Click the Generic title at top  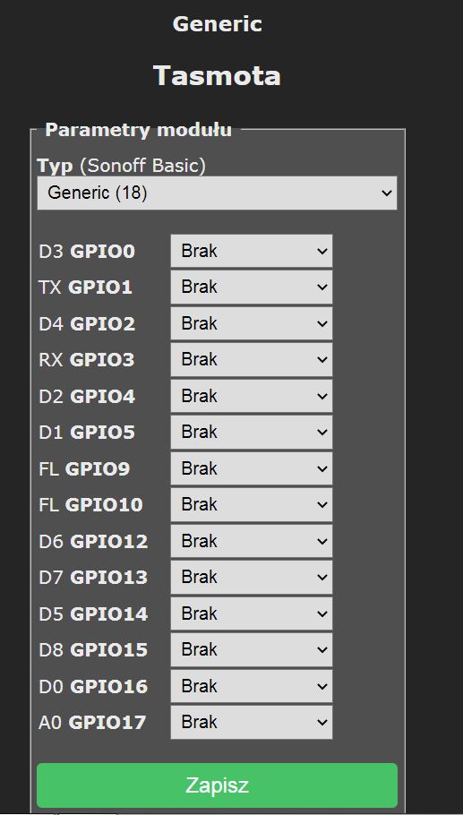click(218, 24)
